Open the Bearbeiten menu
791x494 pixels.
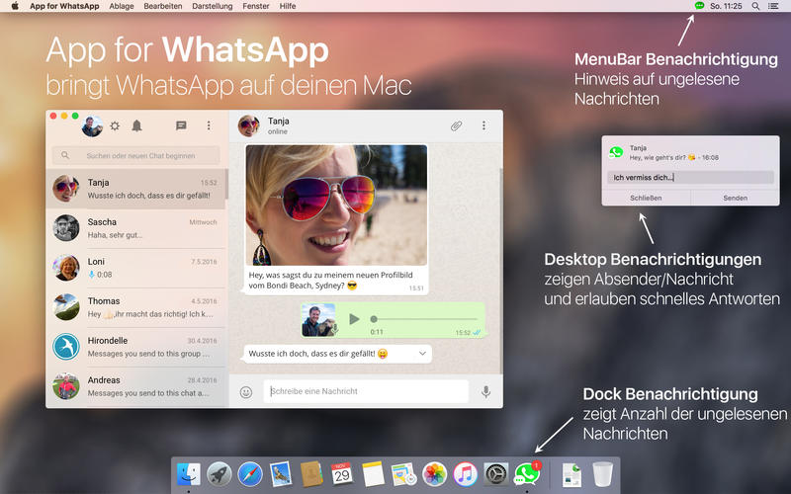[163, 6]
